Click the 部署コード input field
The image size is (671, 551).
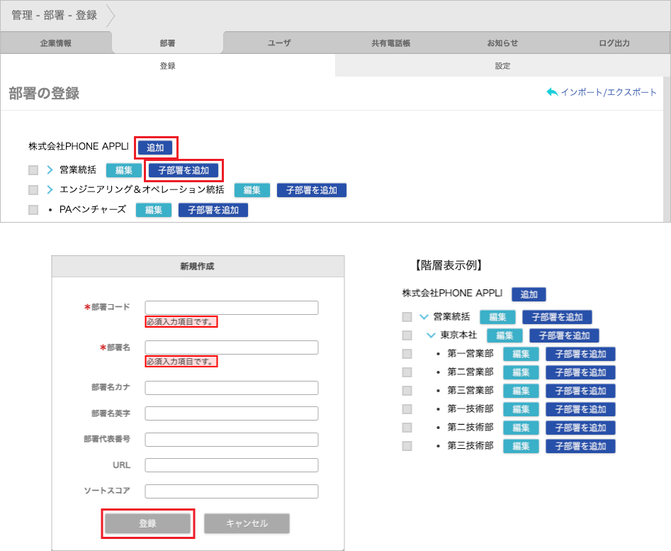pyautogui.click(x=232, y=308)
